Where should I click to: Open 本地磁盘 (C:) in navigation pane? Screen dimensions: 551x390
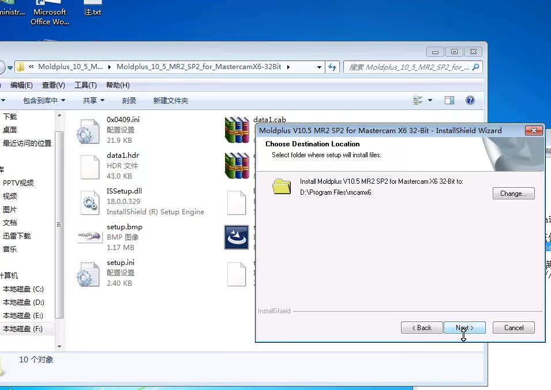tap(23, 289)
